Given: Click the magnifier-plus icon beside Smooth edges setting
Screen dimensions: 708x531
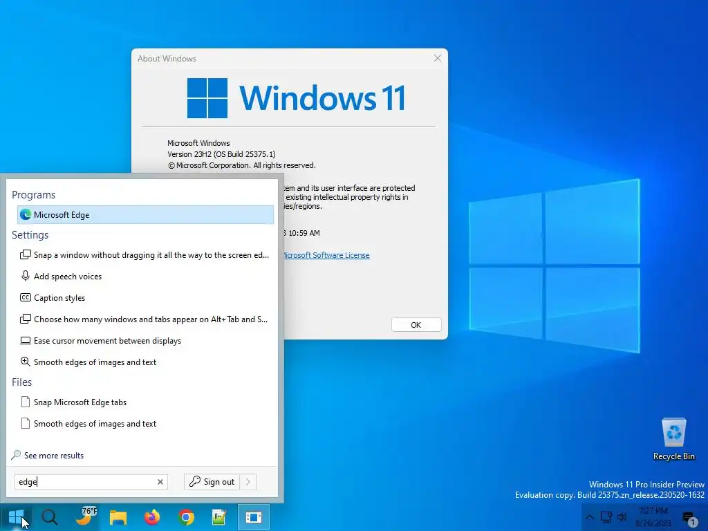Looking at the screenshot, I should pos(26,362).
